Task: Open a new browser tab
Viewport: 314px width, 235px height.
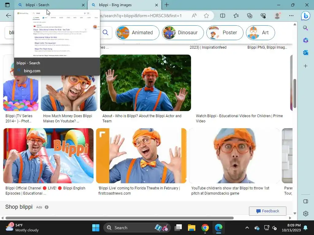Action: (x=167, y=5)
